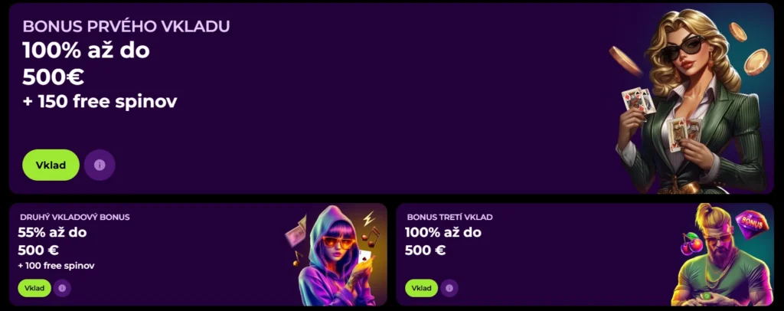Click the BONUS PRVÉHO VKLADU heading
The height and width of the screenshot is (311, 784).
click(x=126, y=27)
